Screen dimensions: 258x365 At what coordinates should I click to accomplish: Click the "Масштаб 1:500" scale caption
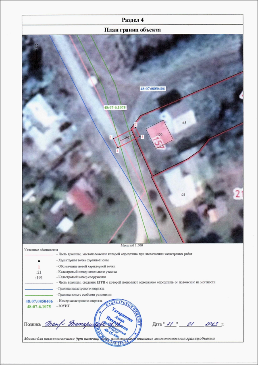pyautogui.click(x=133, y=245)
